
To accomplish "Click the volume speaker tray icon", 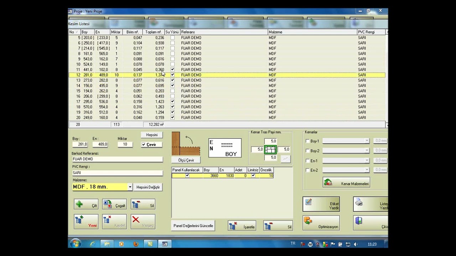I will pos(355,244).
